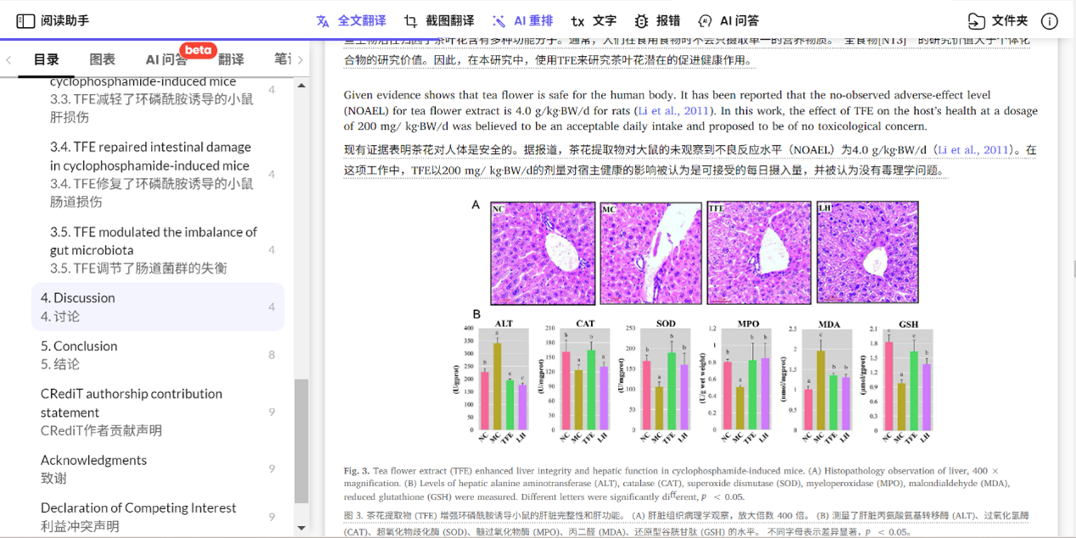The height and width of the screenshot is (538, 1076).
Task: Click page number 8 beside 5. Conclusion
Action: click(271, 355)
